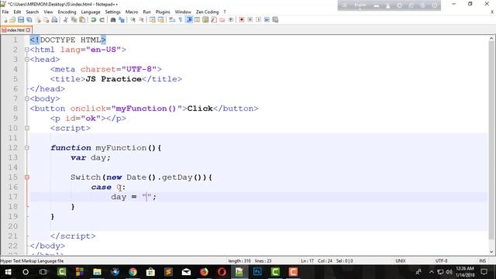Open Find using the binoculars icon
496x279 pixels.
113,19
